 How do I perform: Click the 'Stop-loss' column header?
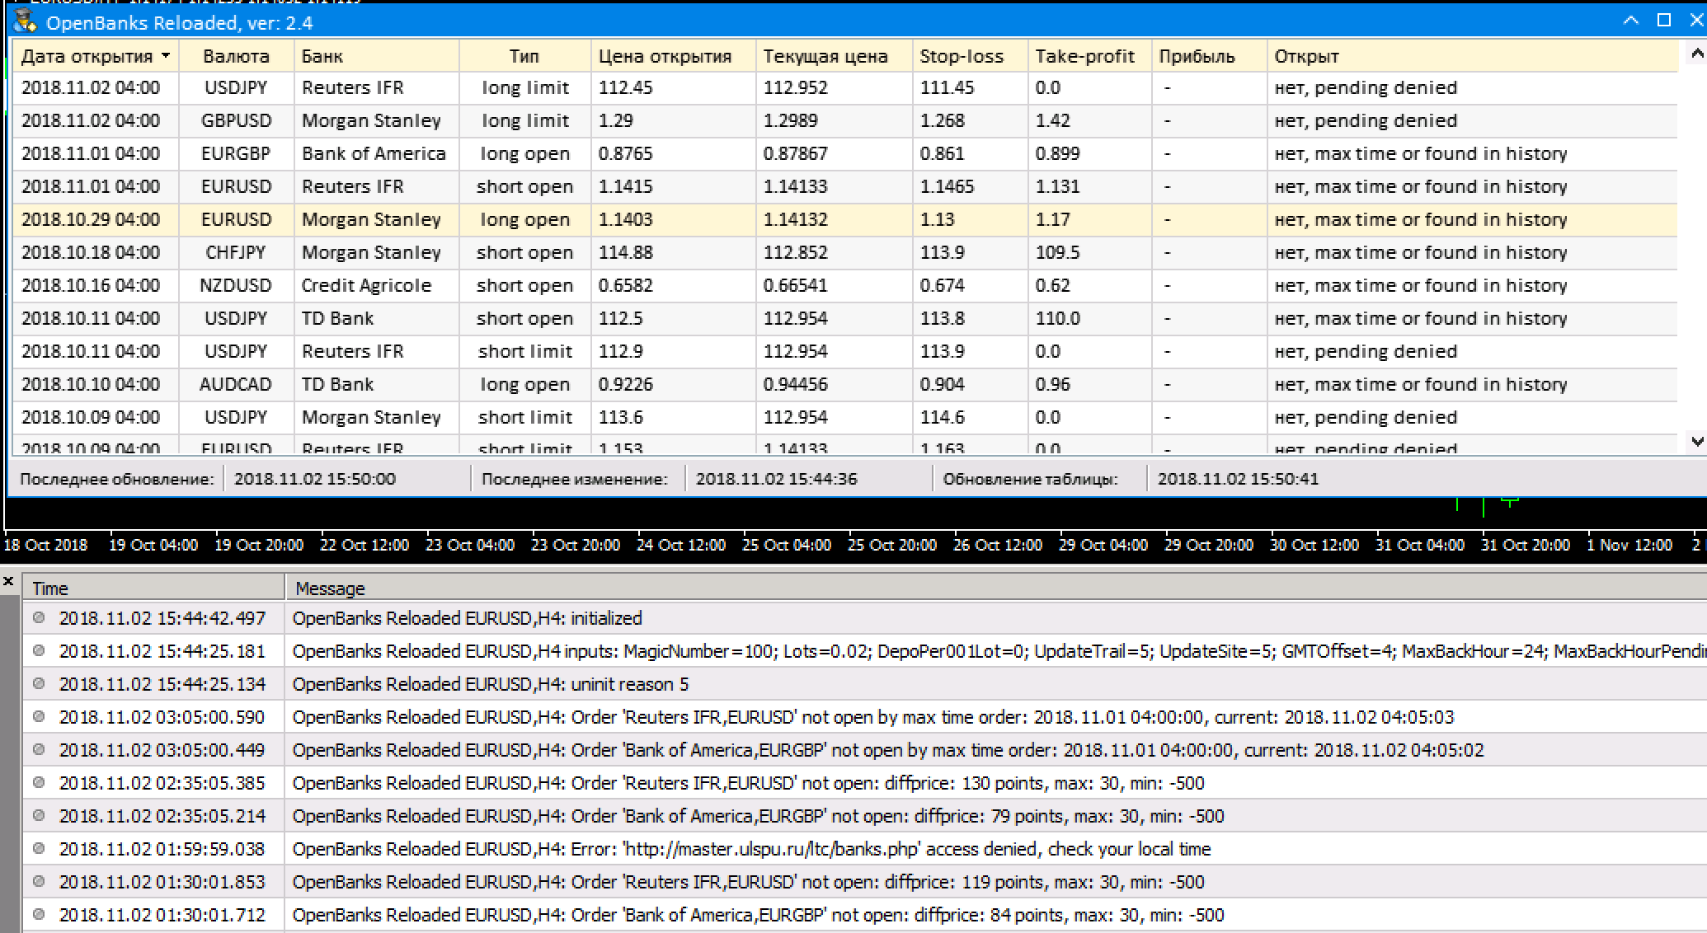click(x=970, y=56)
